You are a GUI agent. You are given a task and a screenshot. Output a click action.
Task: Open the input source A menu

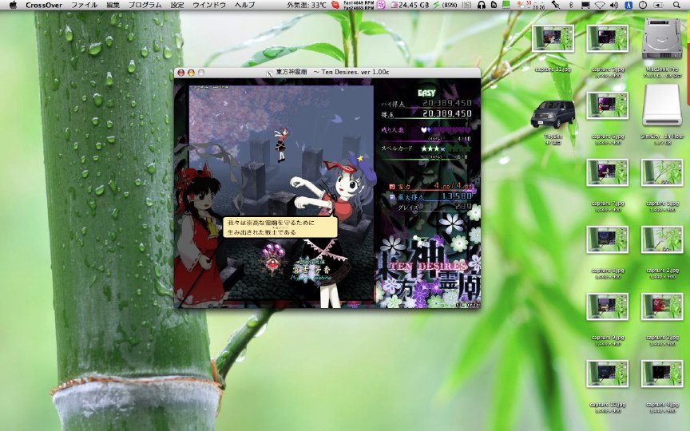[629, 5]
